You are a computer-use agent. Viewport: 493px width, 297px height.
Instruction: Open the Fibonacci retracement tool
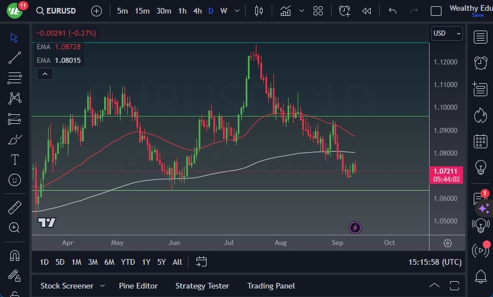(15, 78)
